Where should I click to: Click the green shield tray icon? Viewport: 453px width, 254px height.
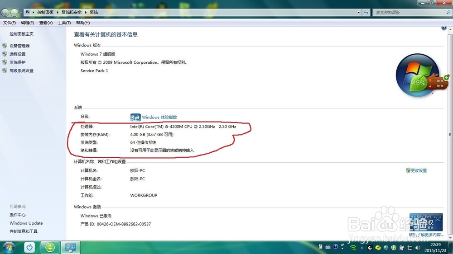(394, 248)
